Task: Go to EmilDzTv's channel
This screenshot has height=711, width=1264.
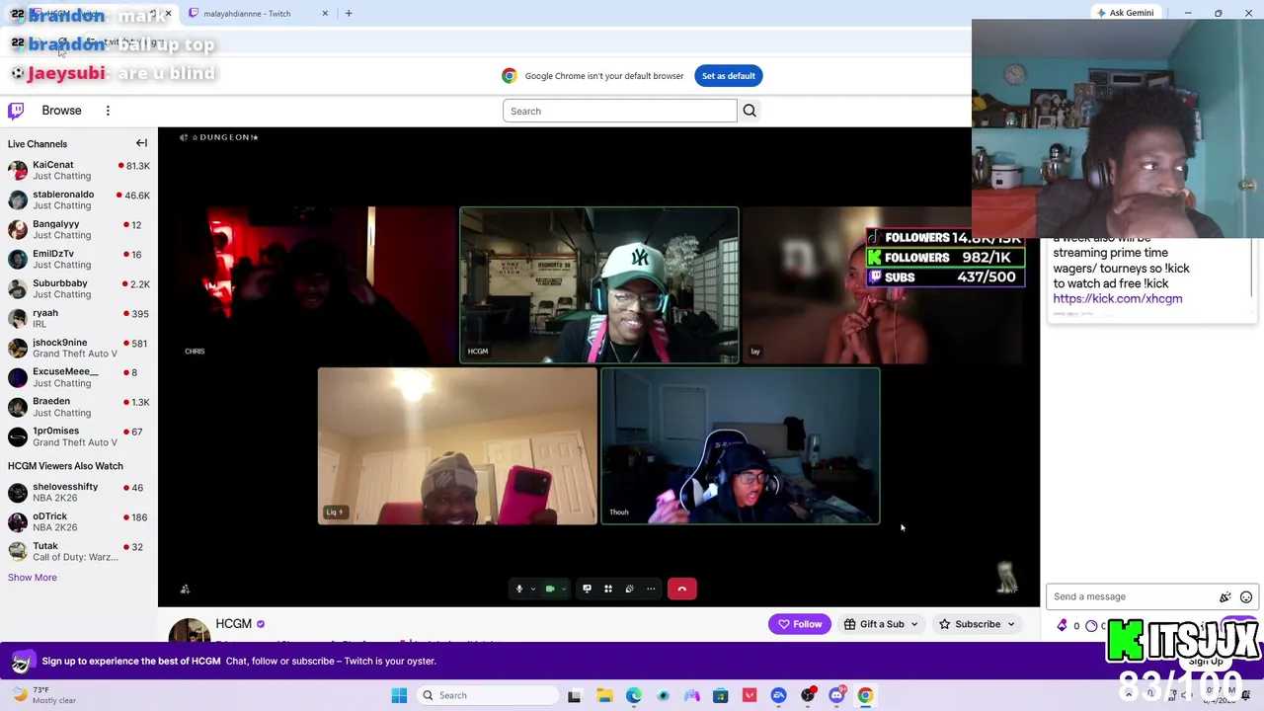Action: pyautogui.click(x=79, y=259)
